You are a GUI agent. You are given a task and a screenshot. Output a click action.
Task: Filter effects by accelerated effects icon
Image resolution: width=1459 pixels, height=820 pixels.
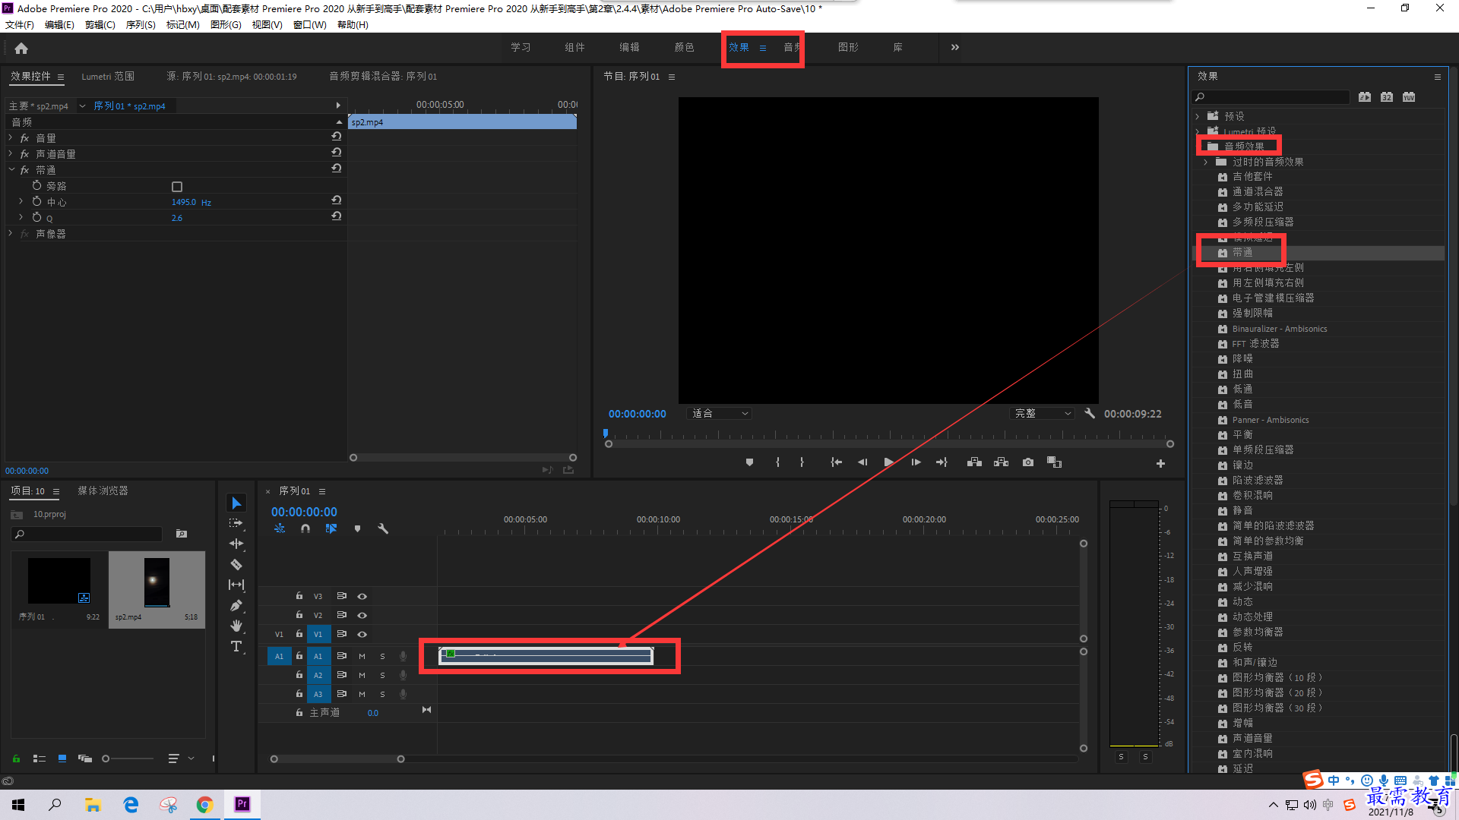coord(1365,97)
